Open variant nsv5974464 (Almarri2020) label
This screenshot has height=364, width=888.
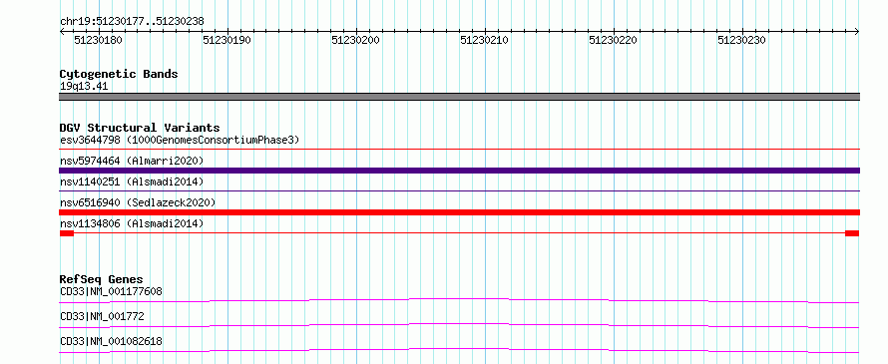click(132, 161)
